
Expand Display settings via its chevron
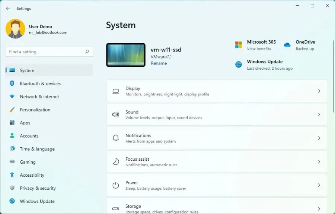[319, 91]
